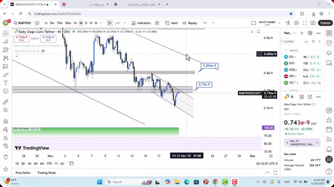Viewport: 334px width, 187px height.
Task: Open watchlist advanced view icon
Action: [310, 33]
